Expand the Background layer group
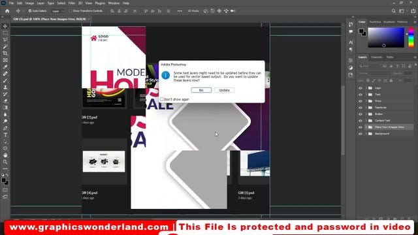Viewport: 418px width, 235px height. [366, 134]
